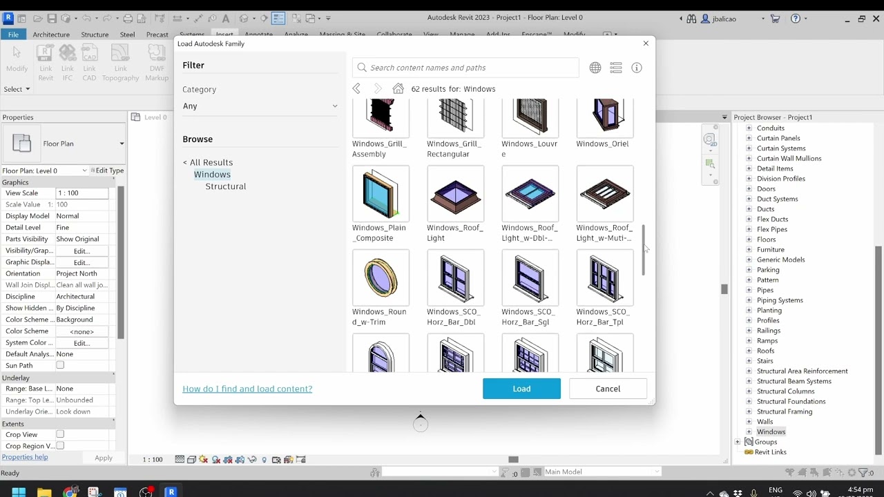This screenshot has height=497, width=884.
Task: Click the Properties panel scrollbar thumb
Action: [x=121, y=262]
